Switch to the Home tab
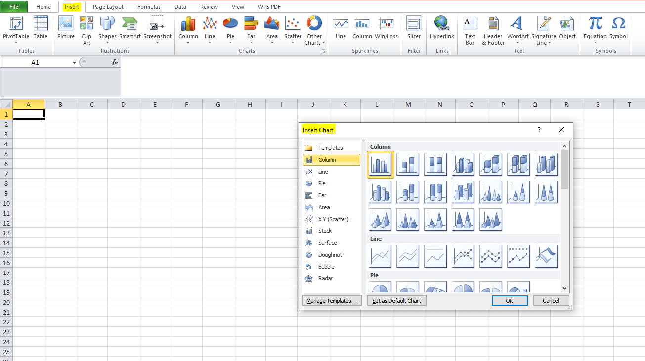The width and height of the screenshot is (645, 361). [x=43, y=7]
